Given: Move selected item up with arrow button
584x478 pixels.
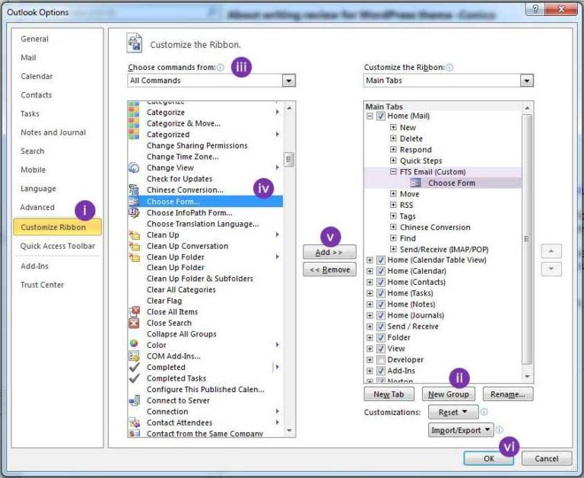Looking at the screenshot, I should 551,251.
